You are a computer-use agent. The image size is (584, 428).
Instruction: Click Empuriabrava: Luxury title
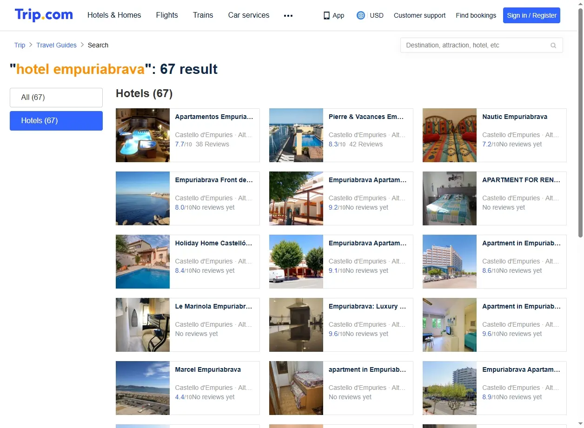coord(367,306)
